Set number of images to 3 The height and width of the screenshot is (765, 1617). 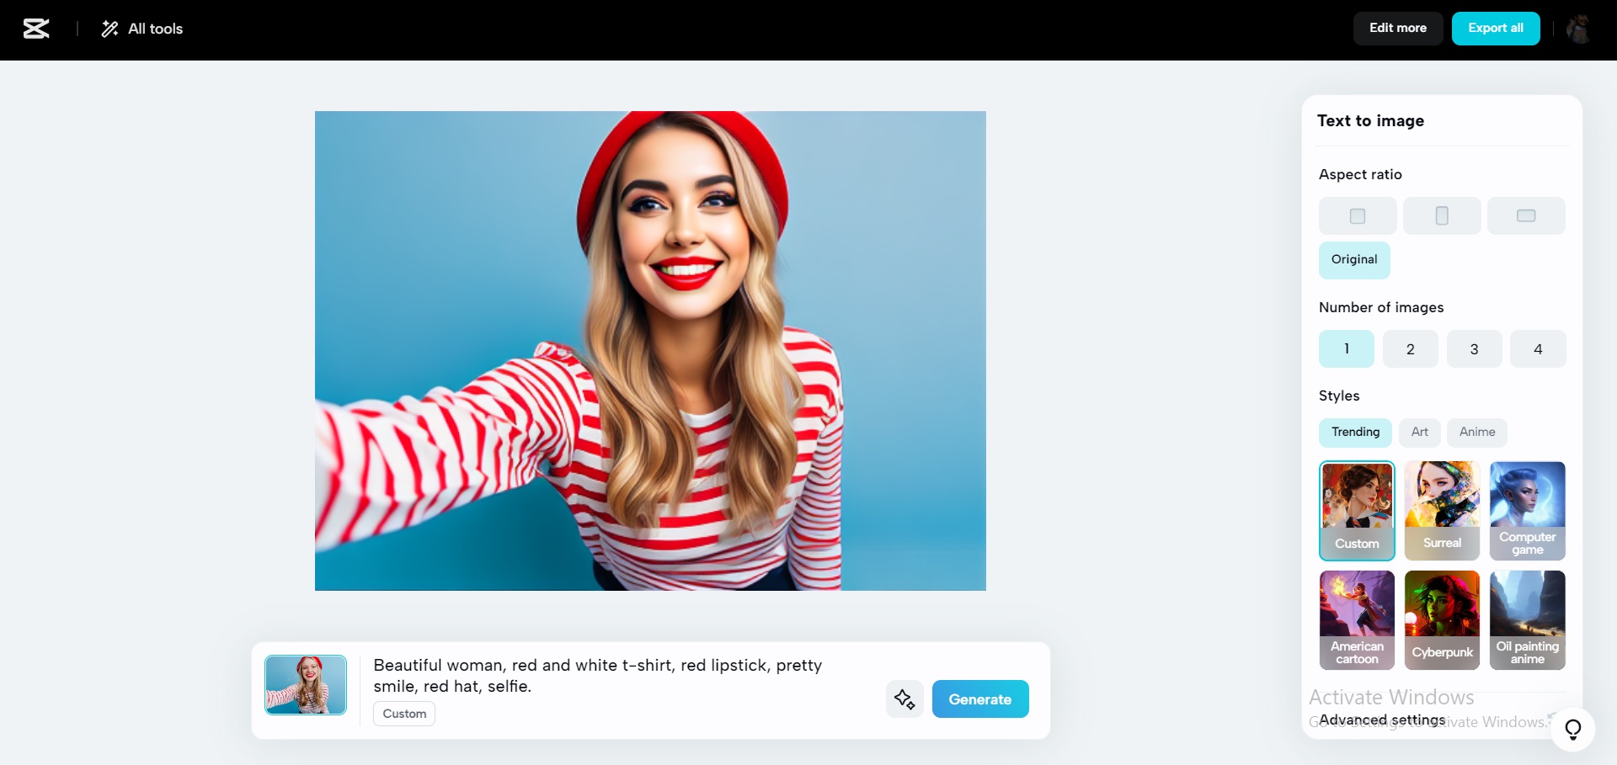pyautogui.click(x=1474, y=348)
